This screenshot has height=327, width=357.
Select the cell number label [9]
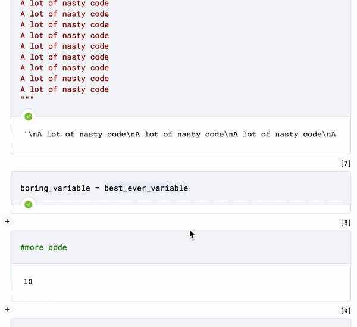pyautogui.click(x=345, y=311)
